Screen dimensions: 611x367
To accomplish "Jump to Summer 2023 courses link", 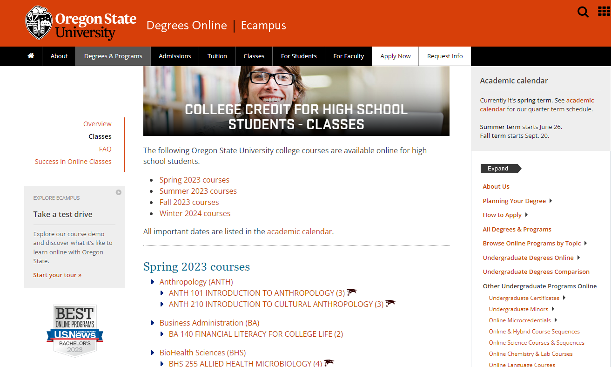I will pos(198,191).
